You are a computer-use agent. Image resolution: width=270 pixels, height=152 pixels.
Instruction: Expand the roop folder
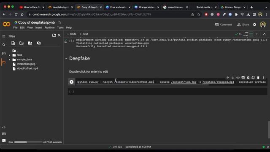point(9,55)
